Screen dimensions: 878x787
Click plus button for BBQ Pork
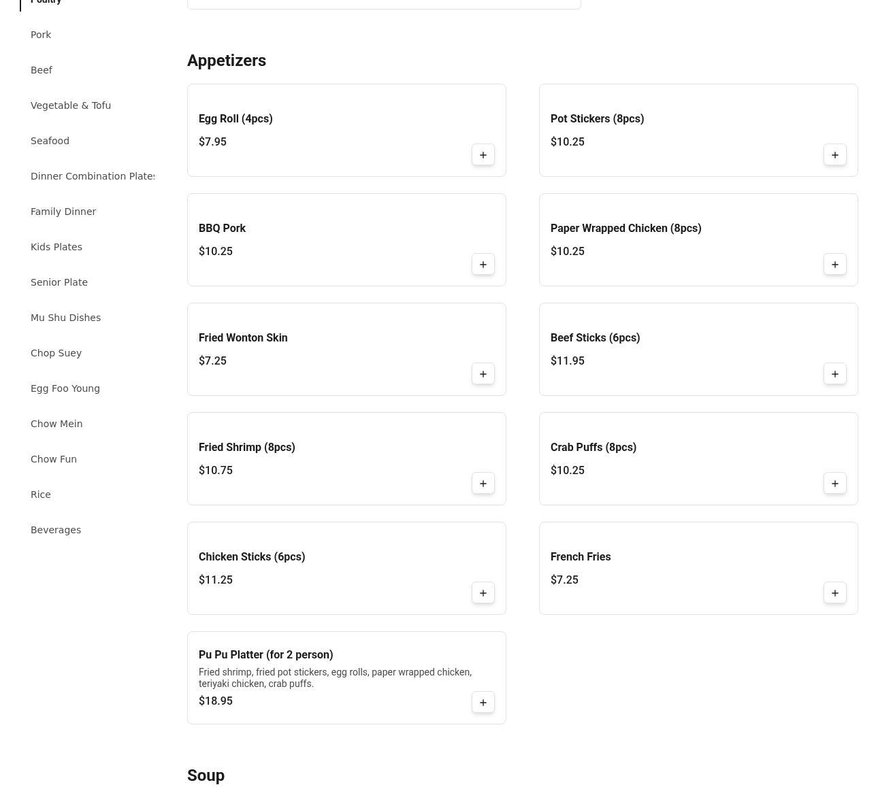tap(483, 265)
